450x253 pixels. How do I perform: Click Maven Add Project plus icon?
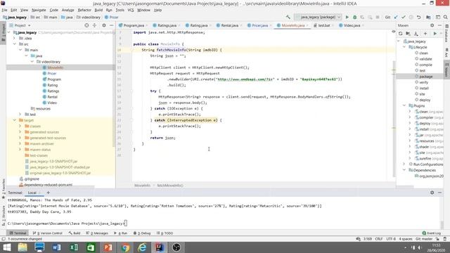(425, 34)
